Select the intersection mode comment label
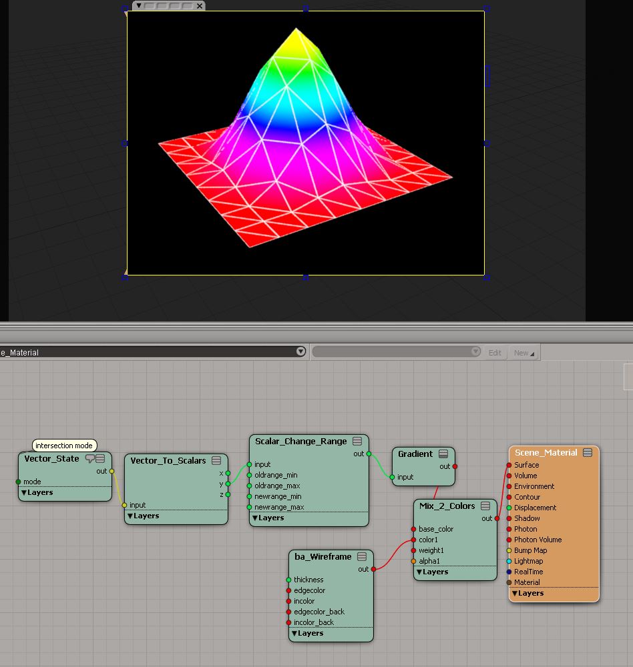 [64, 446]
